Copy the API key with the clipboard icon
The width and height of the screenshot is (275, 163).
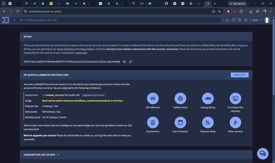click(x=130, y=62)
